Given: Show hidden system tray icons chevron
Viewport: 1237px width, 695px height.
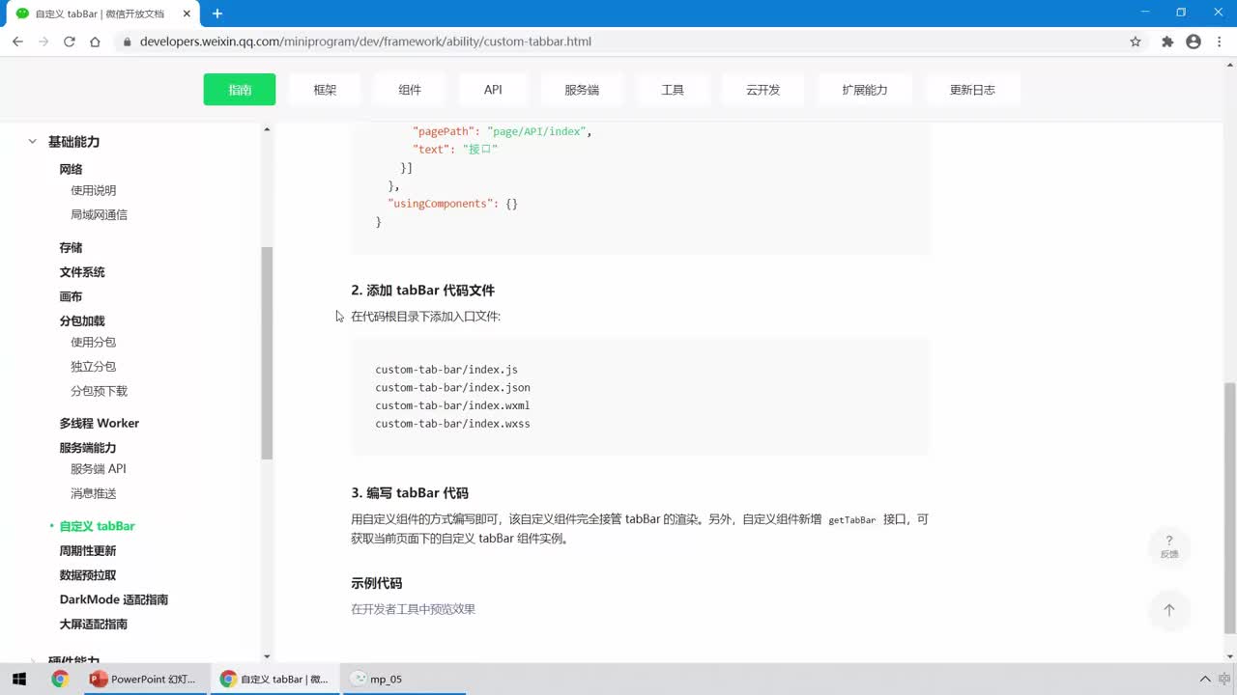Looking at the screenshot, I should (1205, 680).
